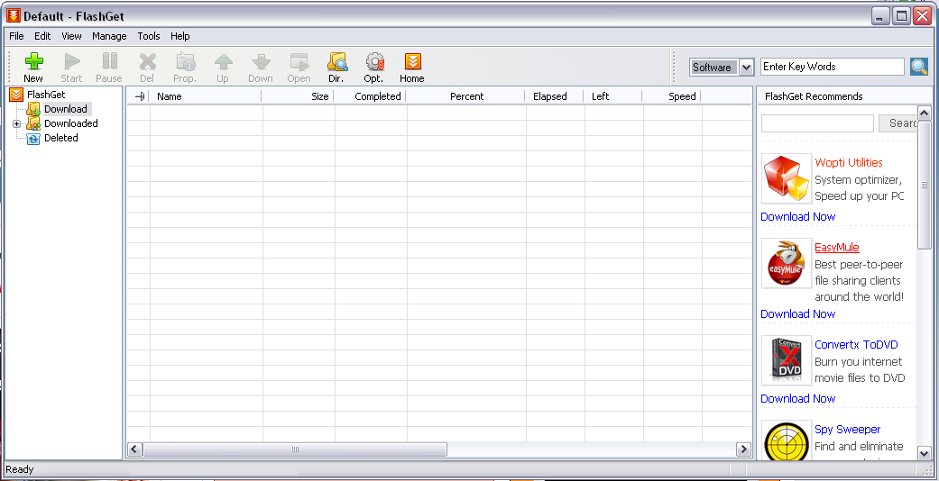Viewport: 939px width, 481px height.
Task: Open the EasyMule link
Action: coord(836,248)
